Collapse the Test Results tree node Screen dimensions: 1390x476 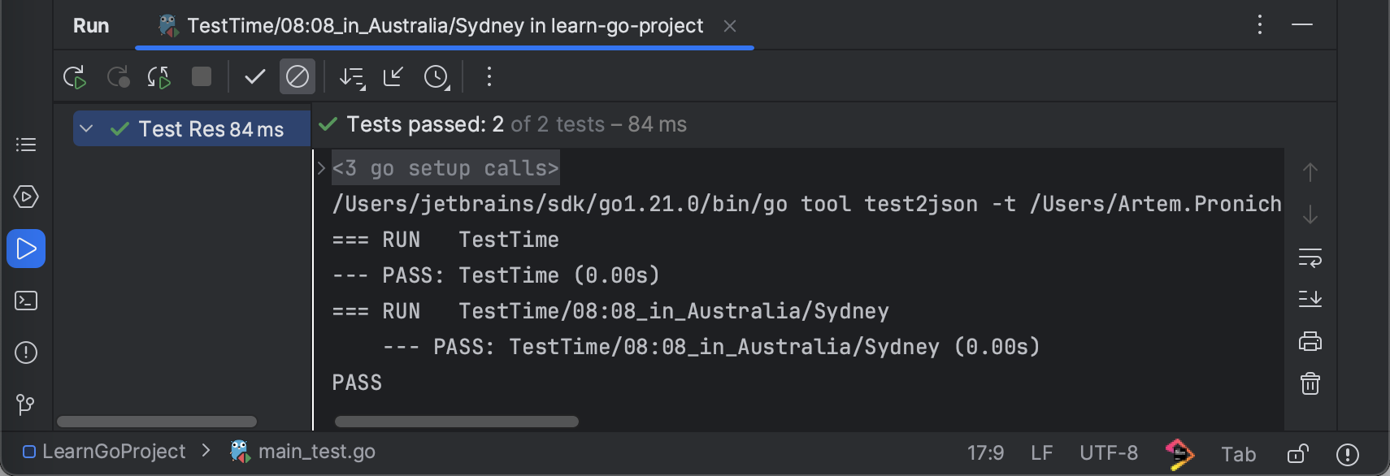(x=86, y=129)
